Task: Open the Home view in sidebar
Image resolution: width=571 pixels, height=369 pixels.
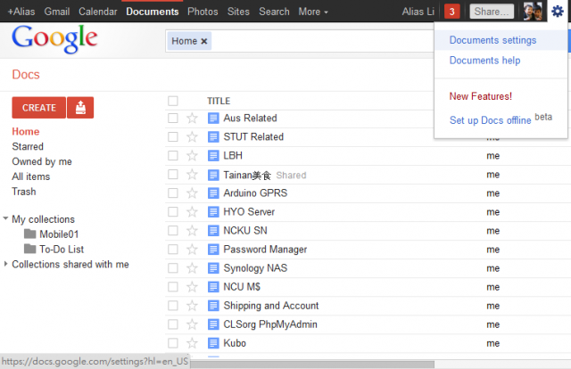Action: click(26, 131)
